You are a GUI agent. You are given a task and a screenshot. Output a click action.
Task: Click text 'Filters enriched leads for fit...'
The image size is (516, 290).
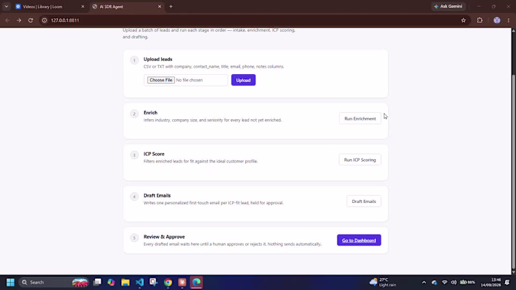coord(201,161)
